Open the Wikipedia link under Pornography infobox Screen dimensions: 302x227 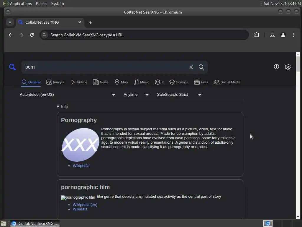[81, 166]
